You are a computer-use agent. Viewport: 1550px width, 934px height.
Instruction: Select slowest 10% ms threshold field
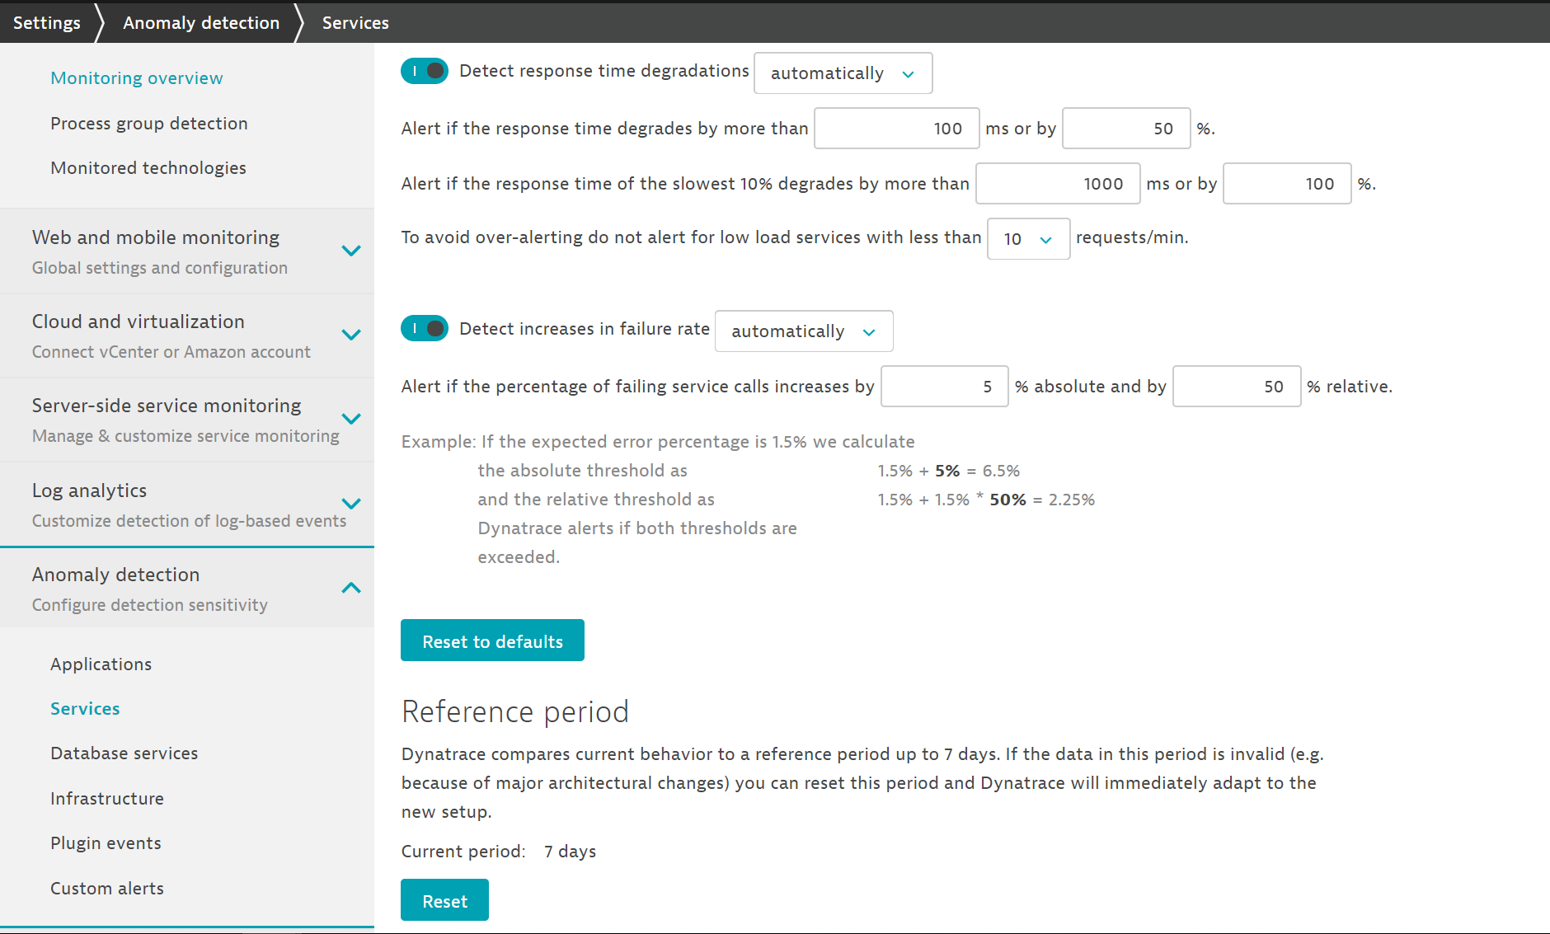coord(1057,184)
